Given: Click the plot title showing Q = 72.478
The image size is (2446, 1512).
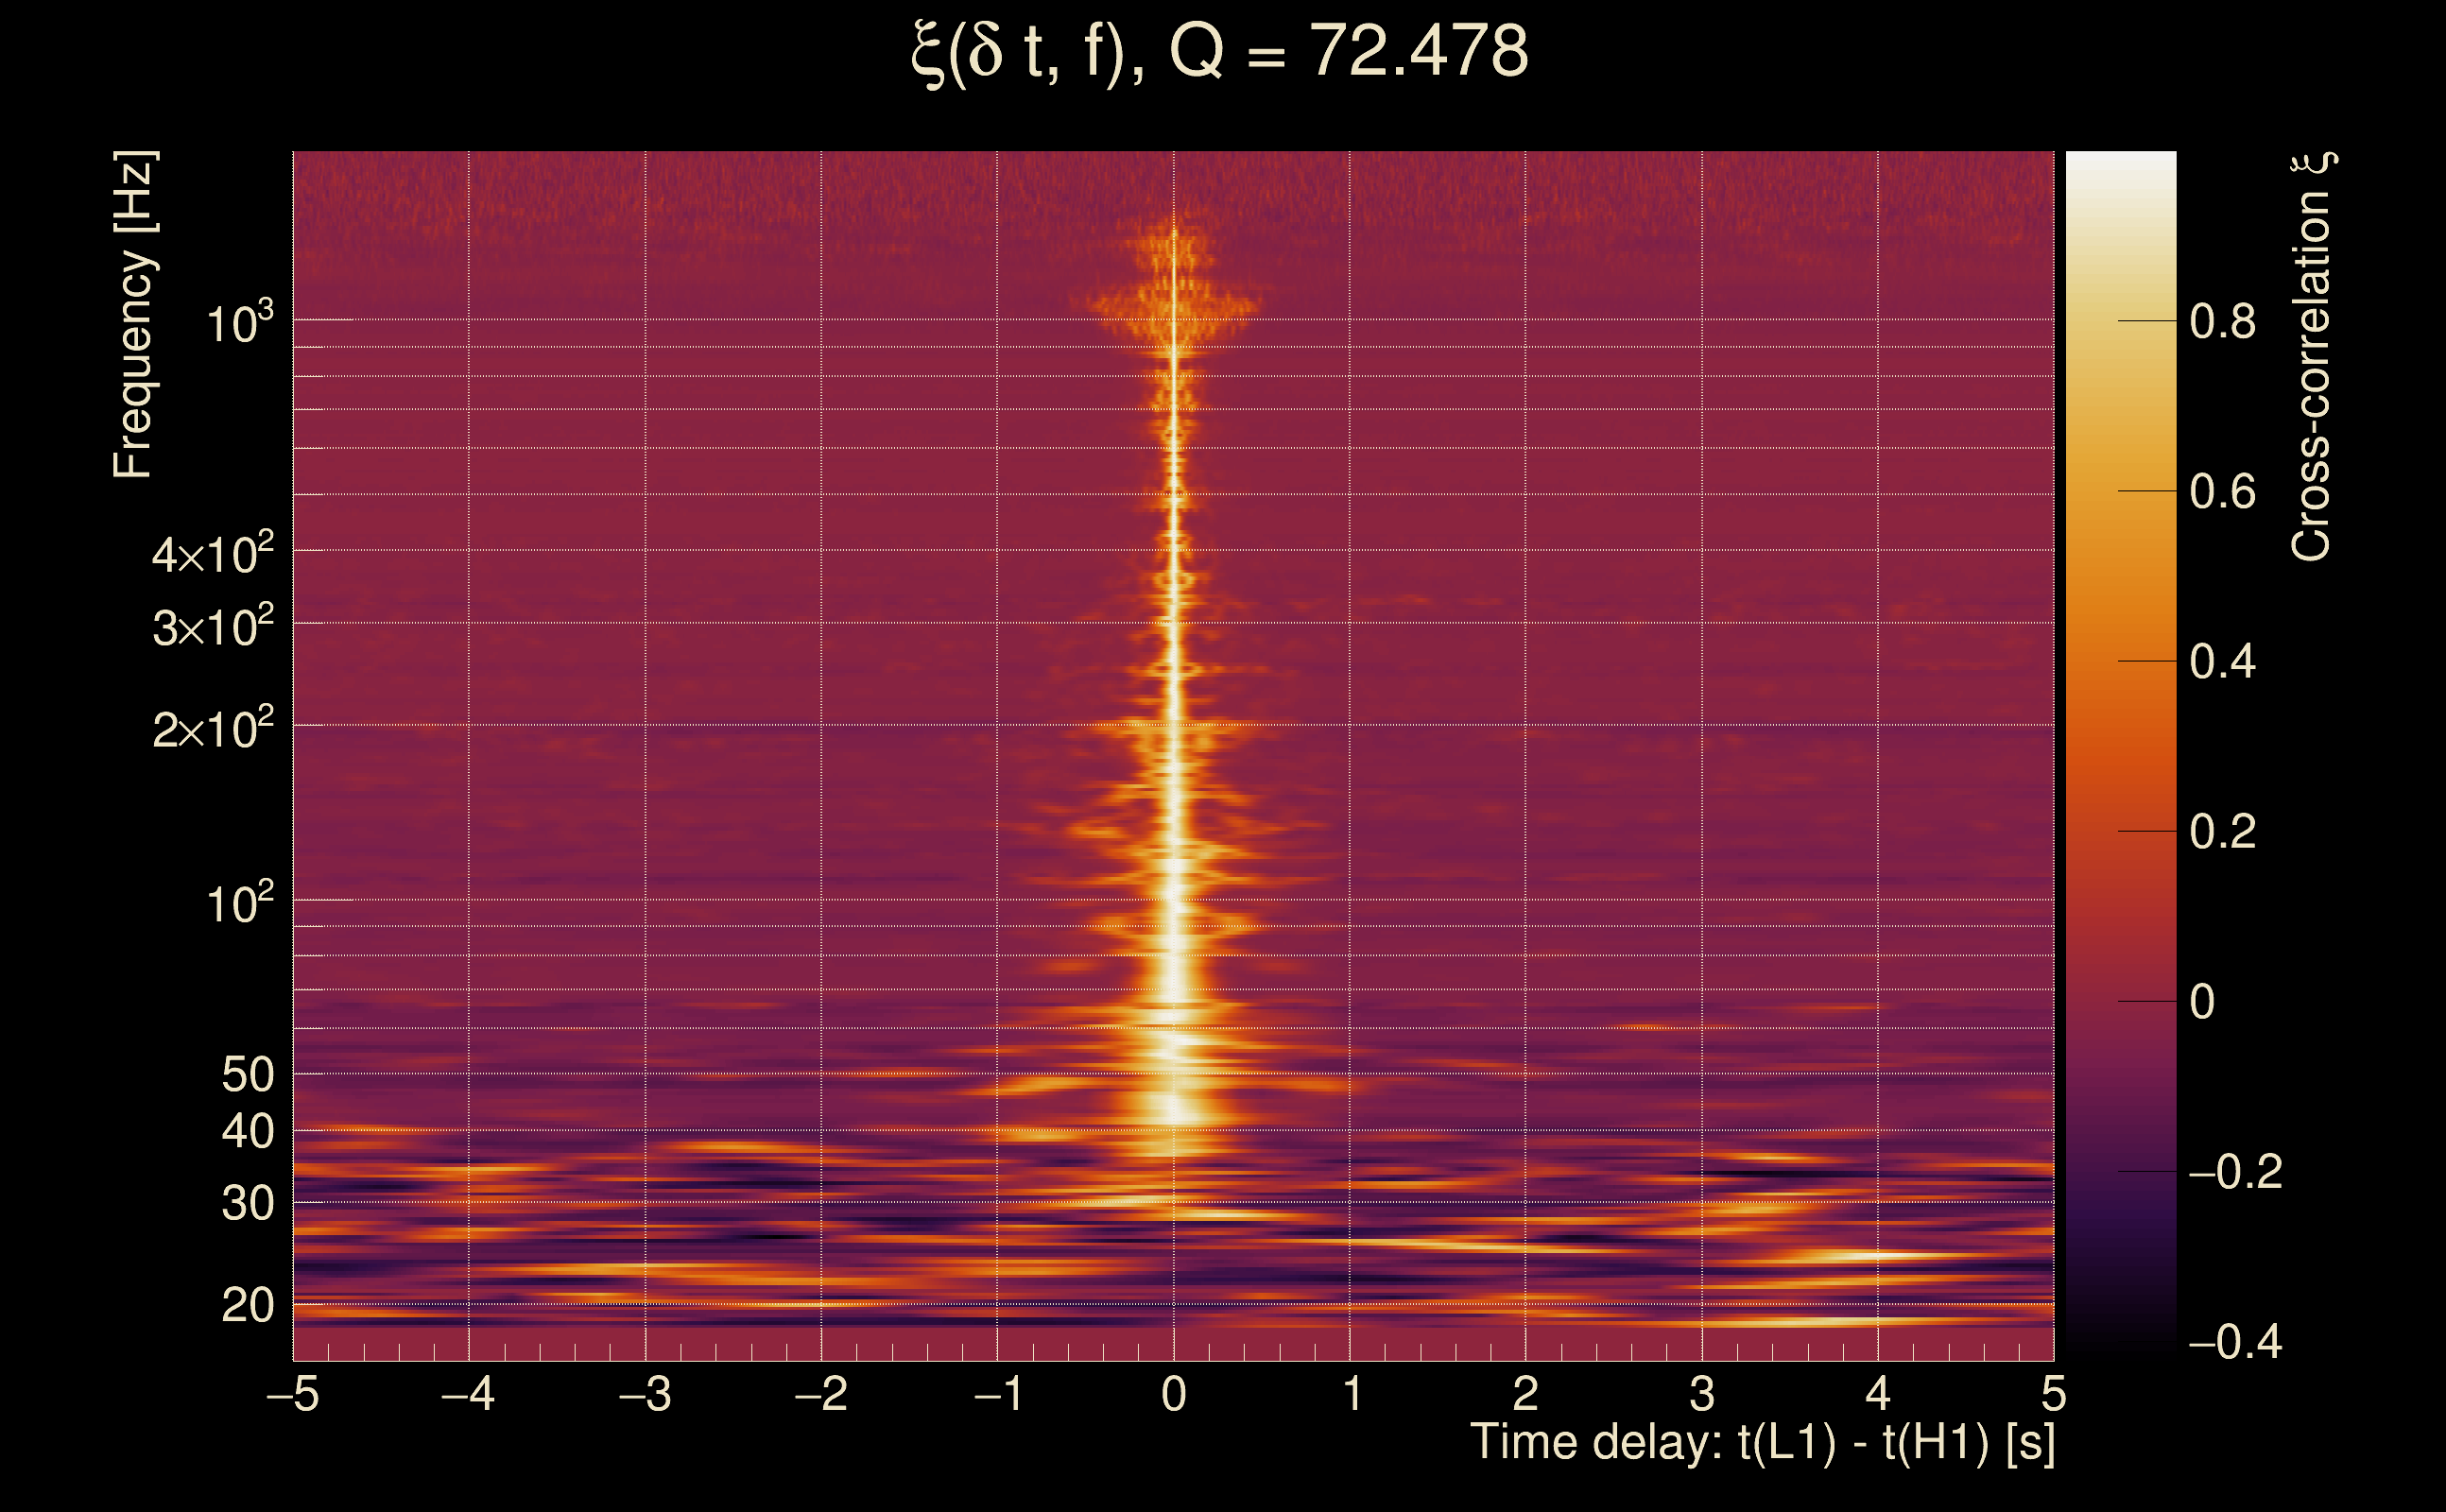Looking at the screenshot, I should [x=1220, y=52].
